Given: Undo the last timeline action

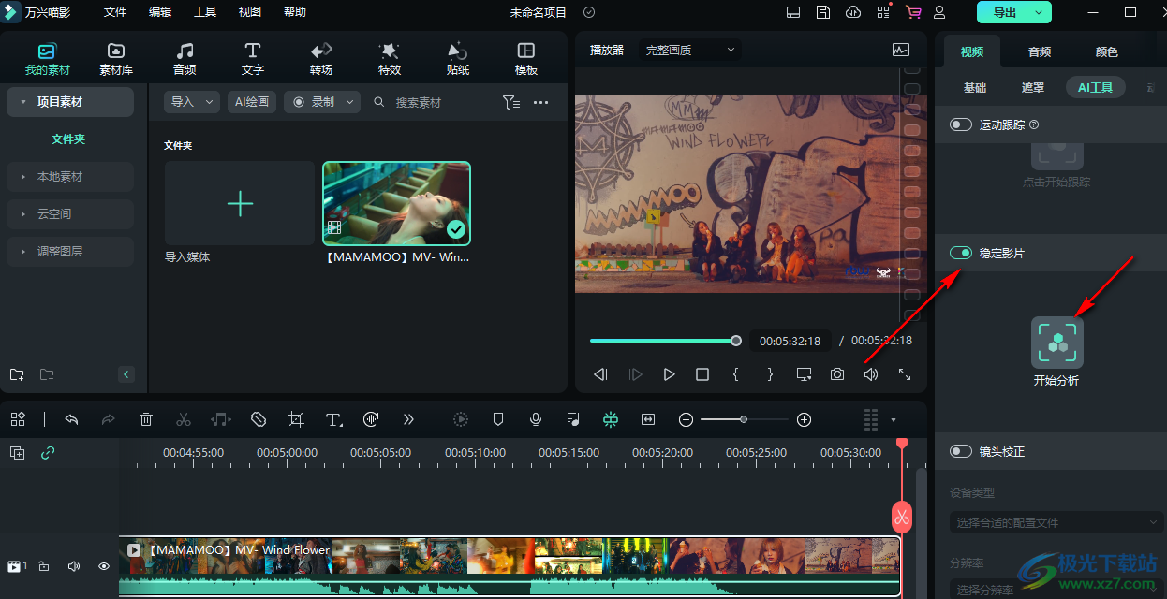Looking at the screenshot, I should 71,419.
